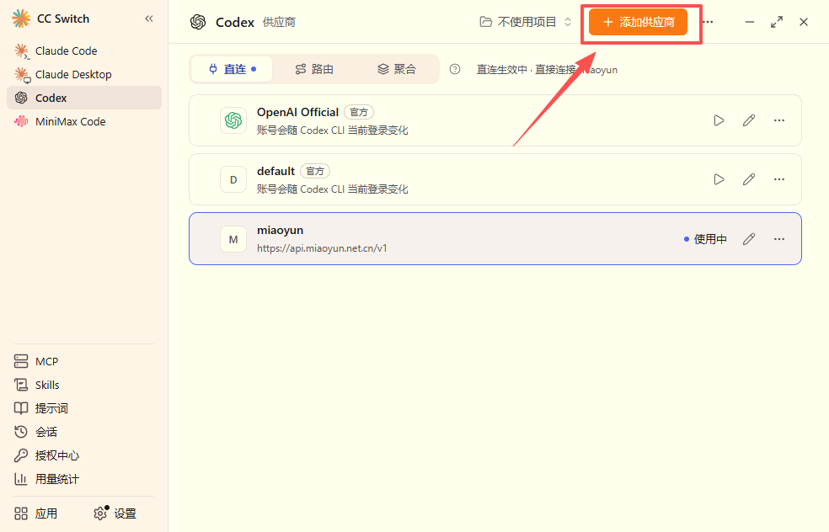Switch to the 路由 routing tab
Screen dimensions: 829x532
point(314,69)
